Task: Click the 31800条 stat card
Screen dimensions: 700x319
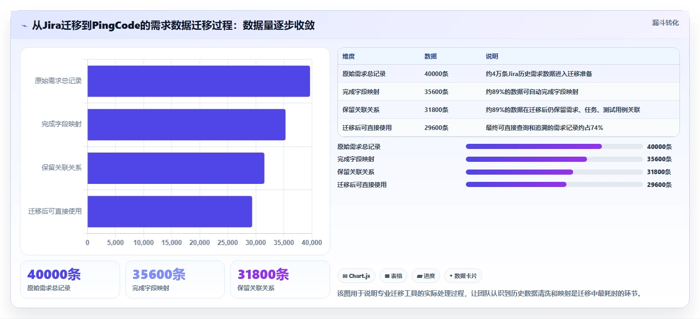Action: (x=280, y=279)
